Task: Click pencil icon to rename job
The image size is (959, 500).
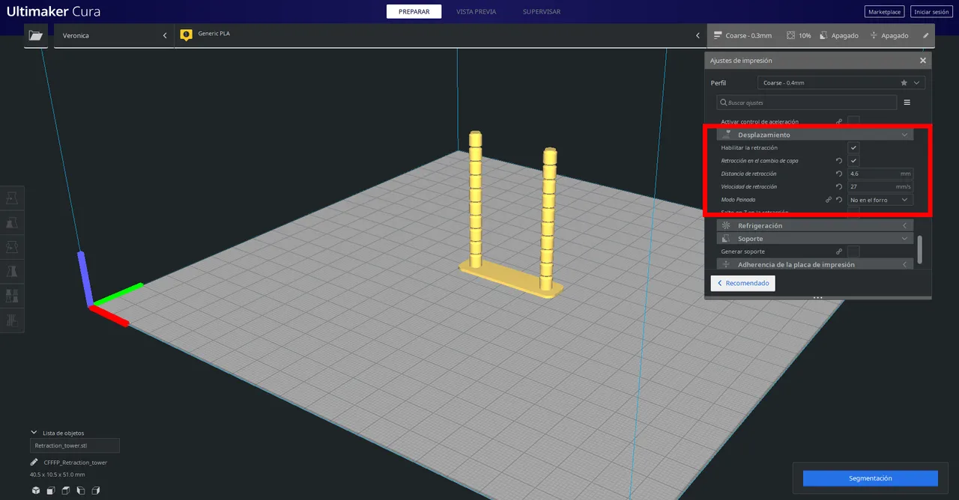Action: pyautogui.click(x=34, y=463)
